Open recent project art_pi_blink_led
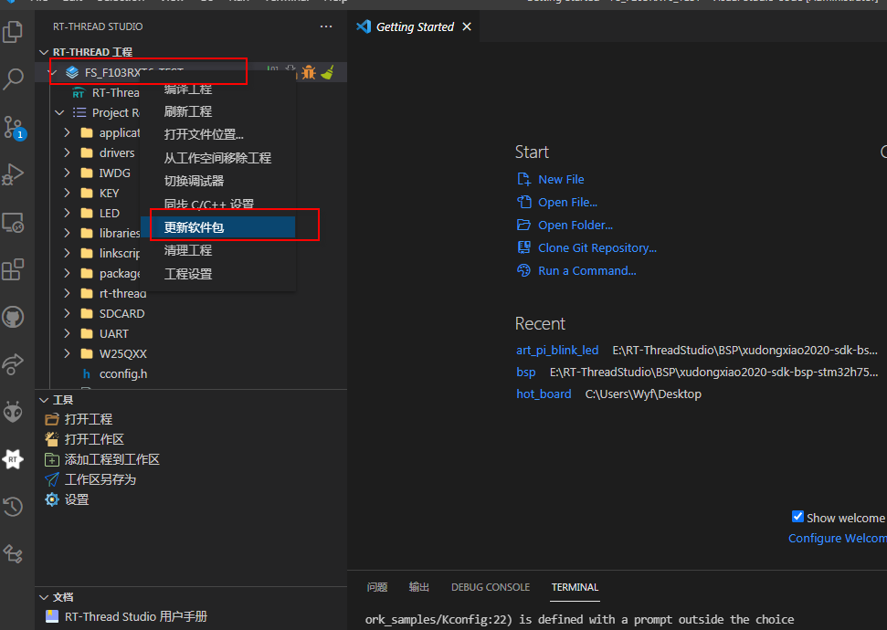The height and width of the screenshot is (630, 887). pyautogui.click(x=557, y=349)
